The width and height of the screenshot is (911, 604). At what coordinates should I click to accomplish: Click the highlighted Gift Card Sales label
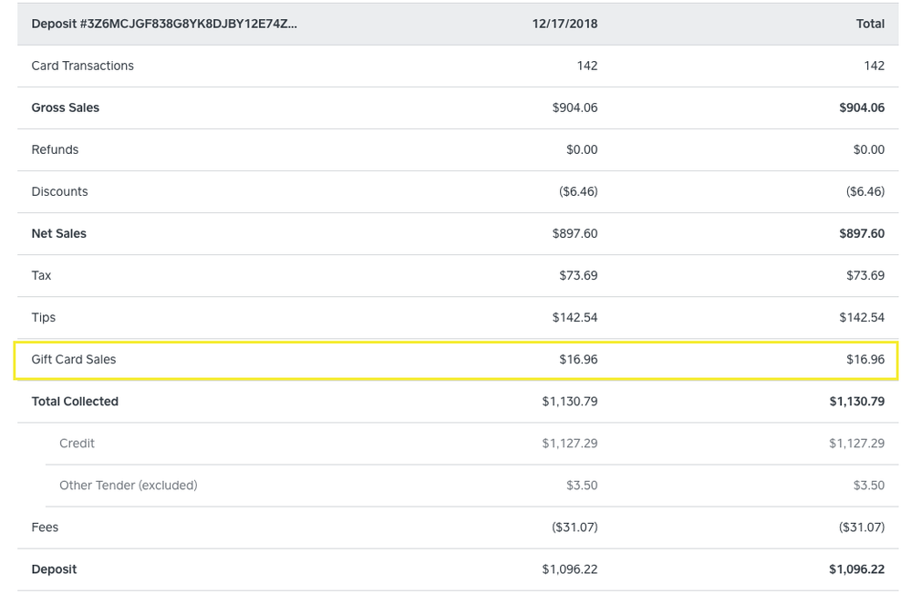[x=73, y=359]
